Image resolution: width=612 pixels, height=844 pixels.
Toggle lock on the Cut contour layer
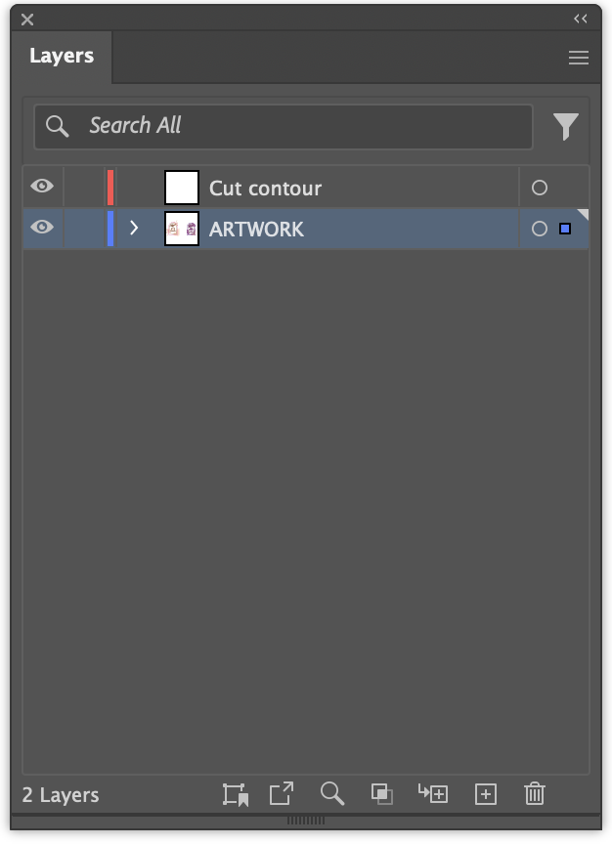pos(84,187)
